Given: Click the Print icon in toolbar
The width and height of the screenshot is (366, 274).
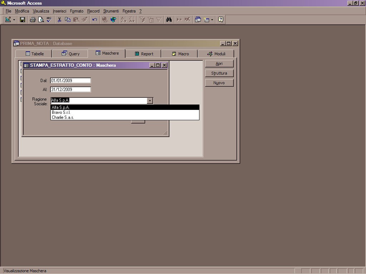Looking at the screenshot, I should point(33,20).
